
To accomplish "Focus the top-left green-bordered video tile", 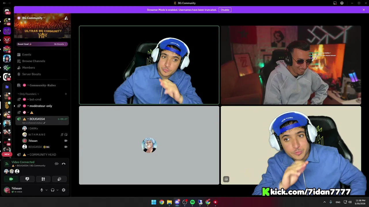I will click(149, 65).
